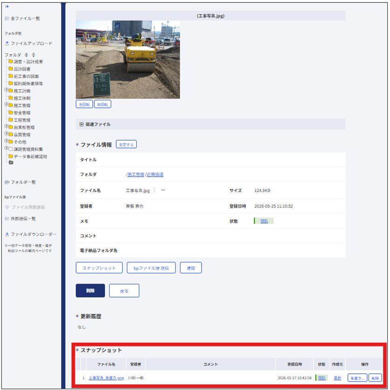Screen dimensions: 390x390
Task: Click folder icon for データ事前確認用
Action: 11,156
